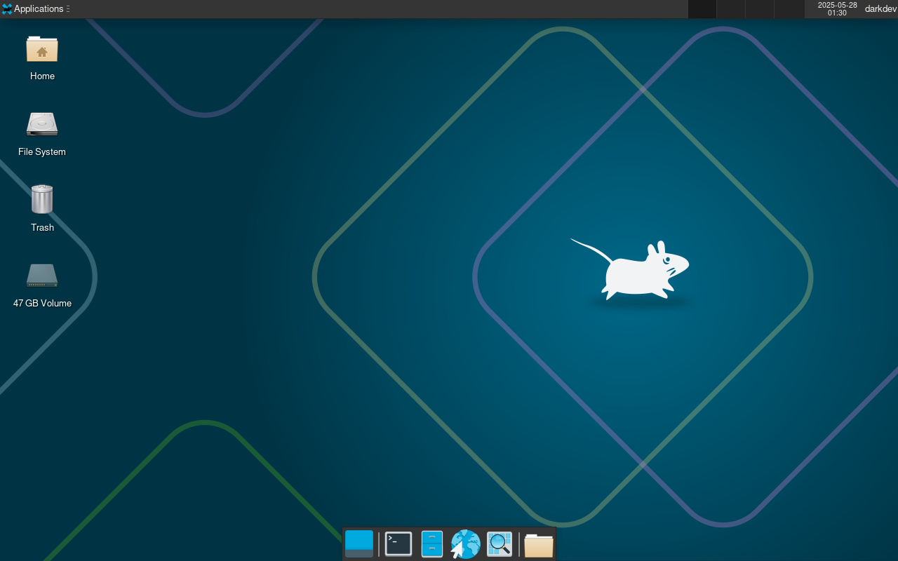Switch to the fourth workspace in the pager

(789, 9)
